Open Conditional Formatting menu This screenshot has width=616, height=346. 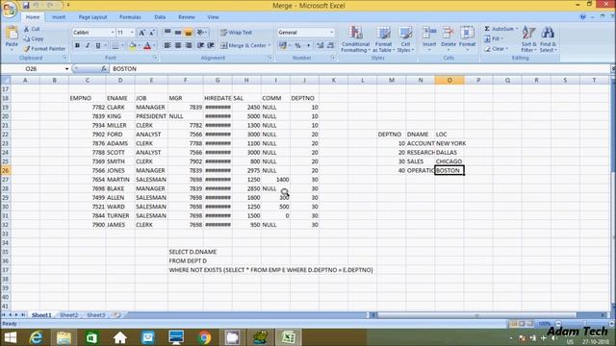[355, 39]
